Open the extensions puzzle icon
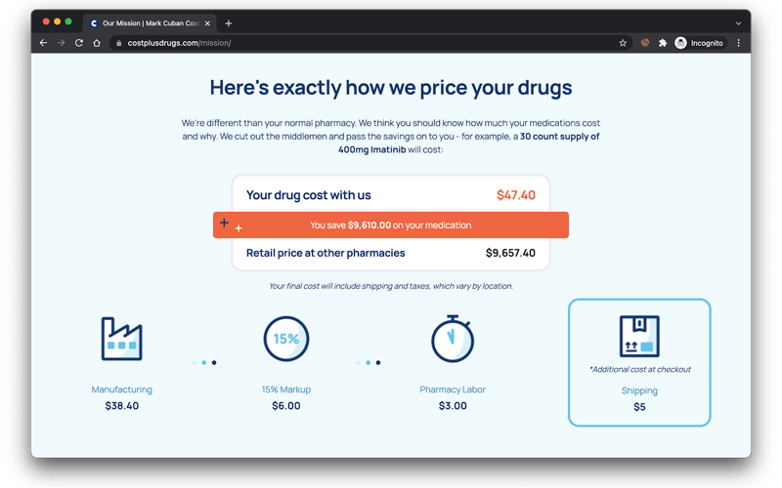 pyautogui.click(x=663, y=43)
